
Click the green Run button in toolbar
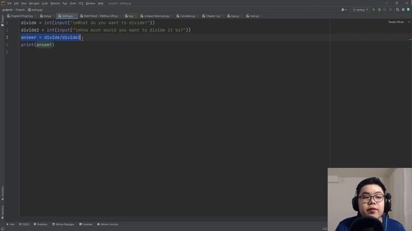tap(373, 10)
